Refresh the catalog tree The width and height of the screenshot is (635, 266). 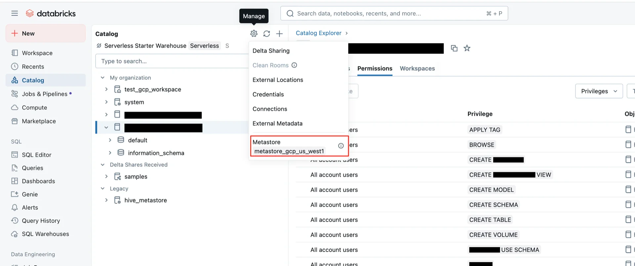[x=267, y=33]
